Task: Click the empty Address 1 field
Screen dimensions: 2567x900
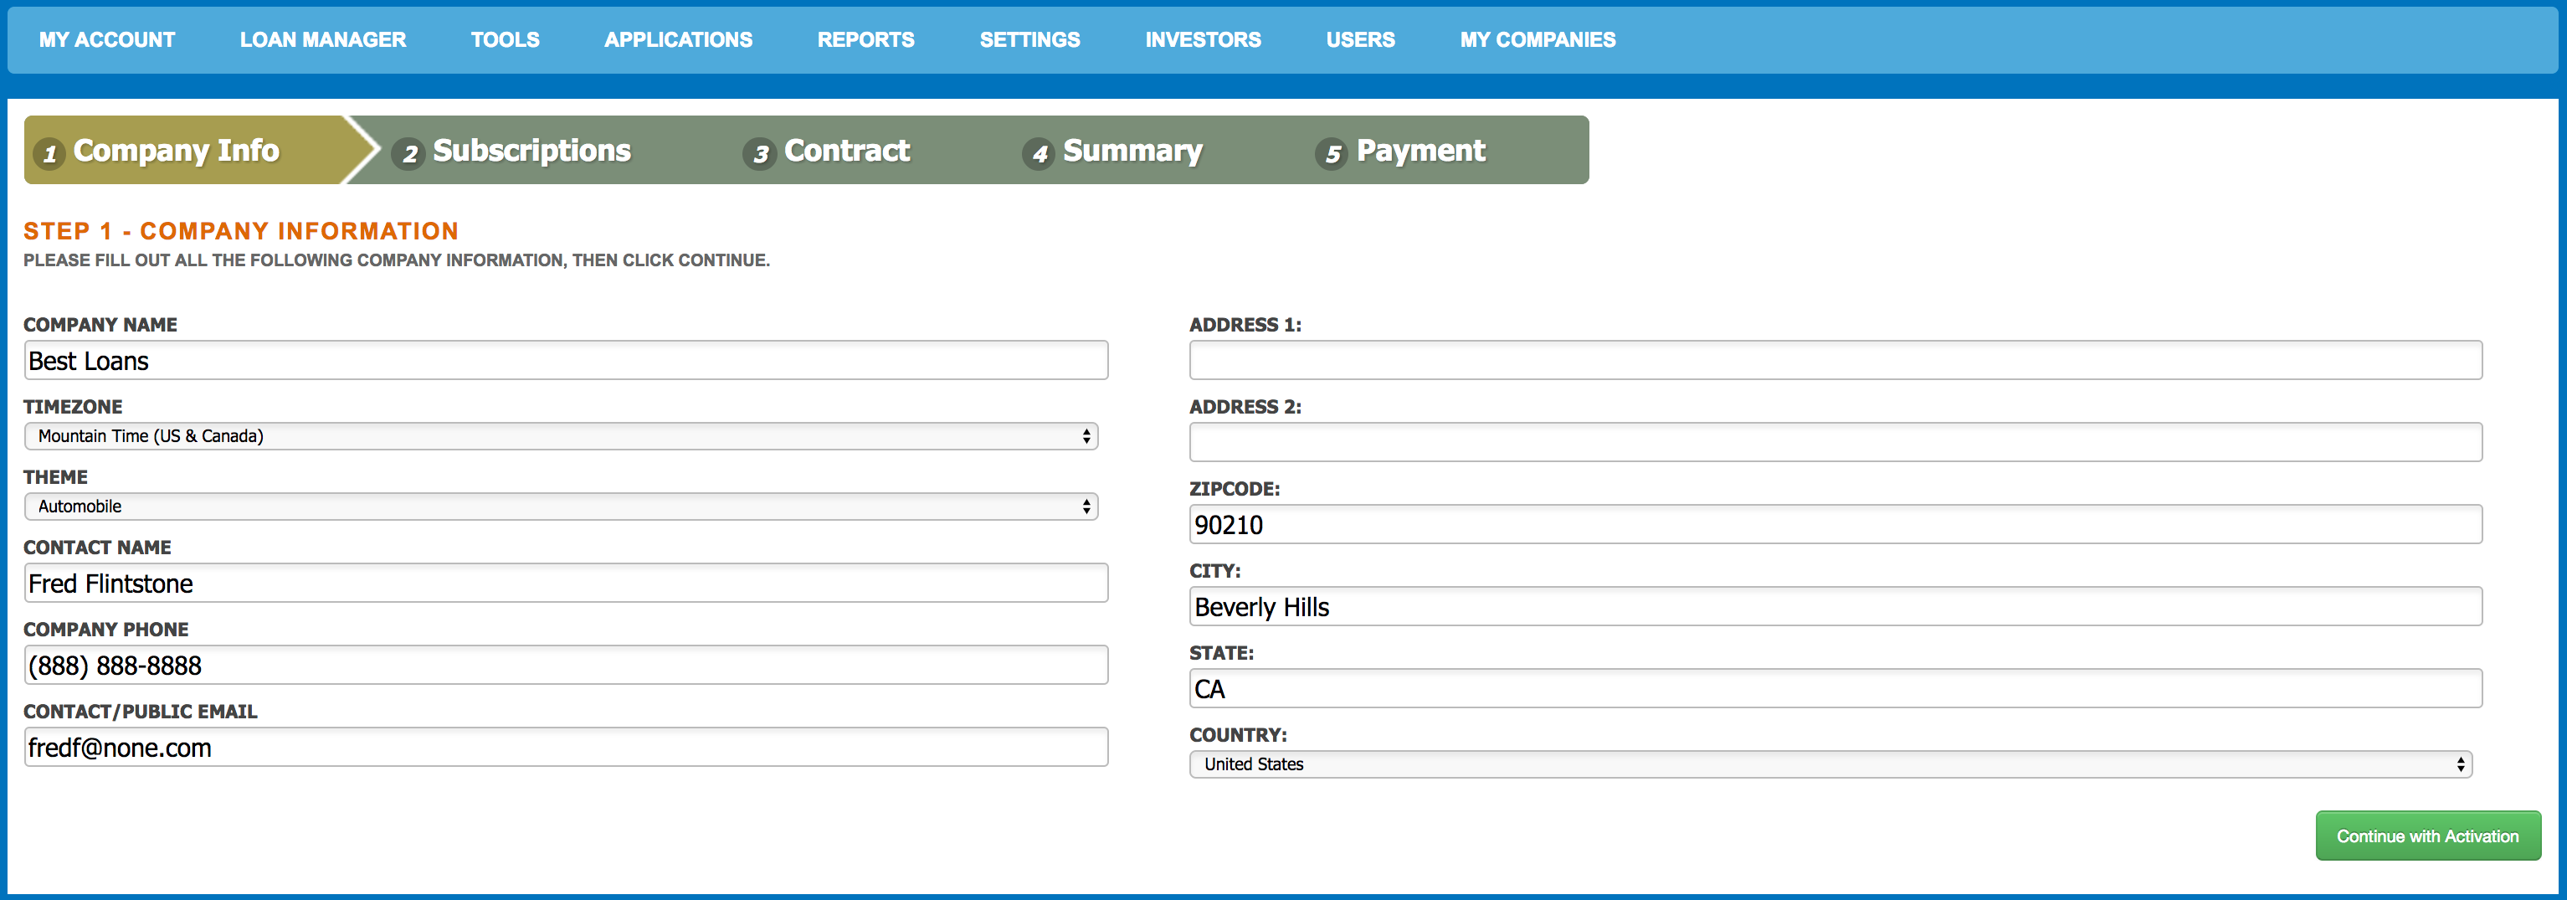Action: pyautogui.click(x=1835, y=361)
